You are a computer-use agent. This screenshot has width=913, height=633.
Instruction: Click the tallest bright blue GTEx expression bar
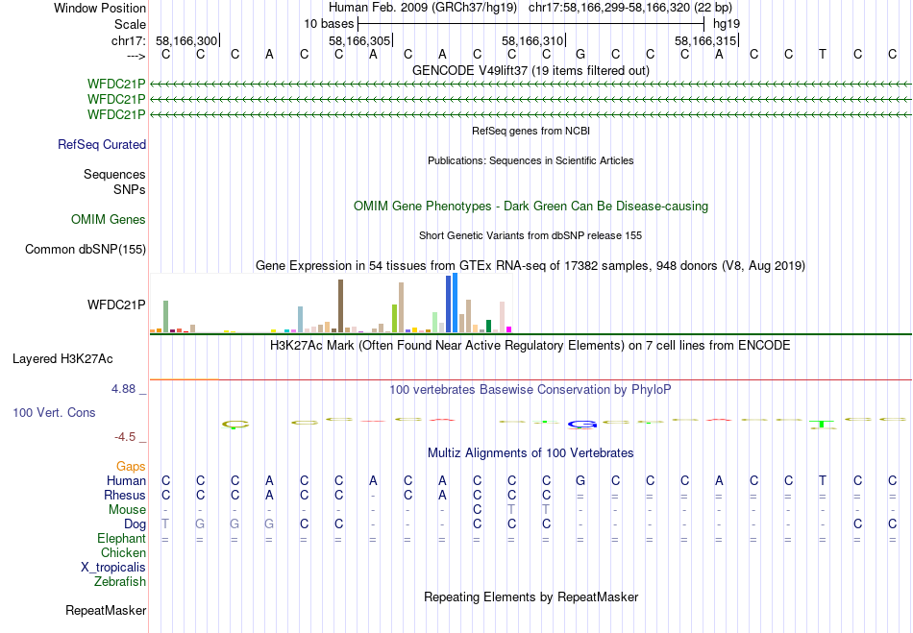coord(456,303)
